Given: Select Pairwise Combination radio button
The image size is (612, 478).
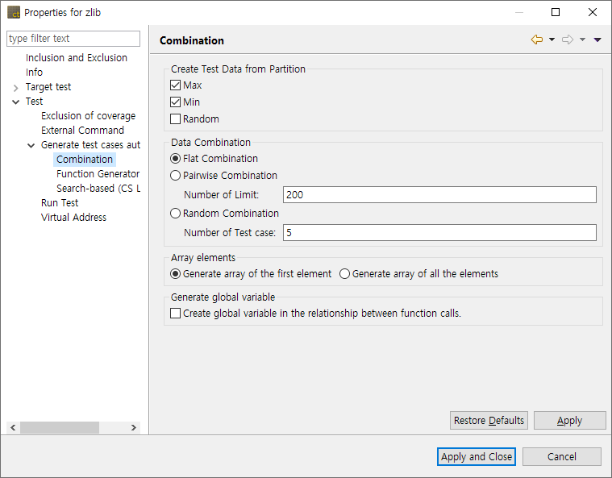Looking at the screenshot, I should 176,176.
